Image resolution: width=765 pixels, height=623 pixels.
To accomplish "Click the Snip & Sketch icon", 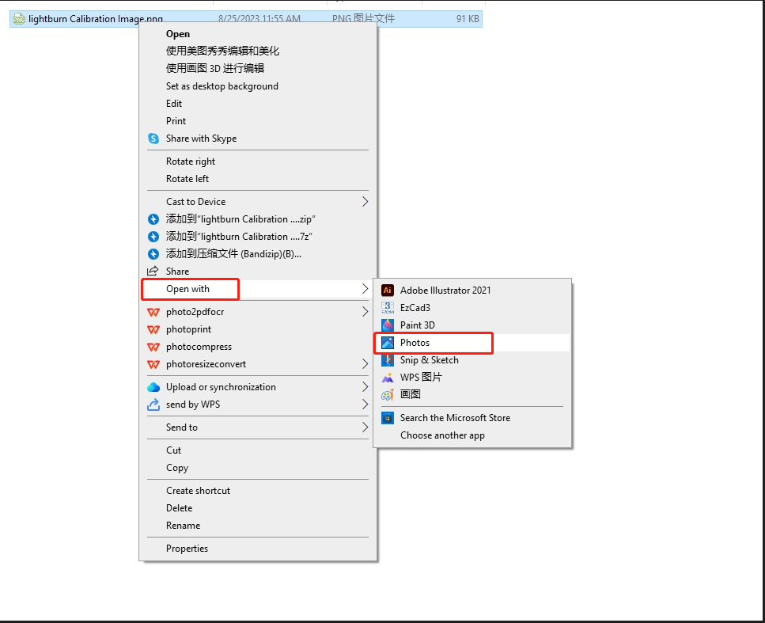I will tap(388, 360).
